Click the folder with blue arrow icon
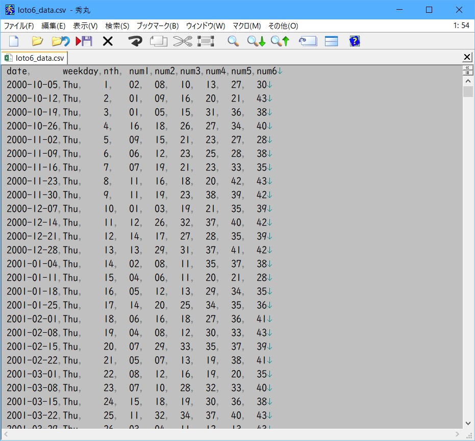 click(x=61, y=41)
